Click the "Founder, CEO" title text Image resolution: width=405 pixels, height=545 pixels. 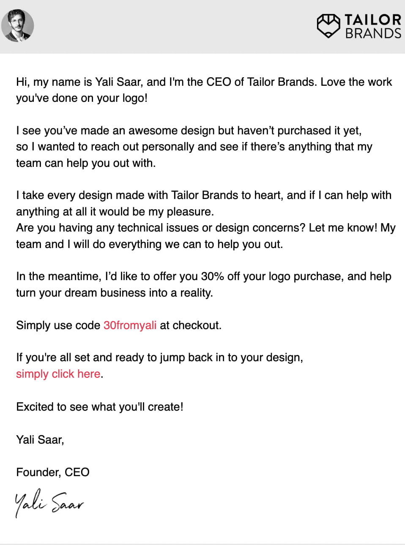[53, 472]
